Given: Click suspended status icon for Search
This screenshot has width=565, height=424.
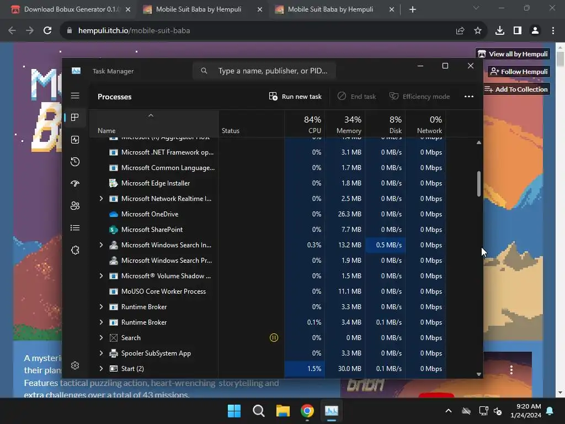Looking at the screenshot, I should tap(274, 338).
